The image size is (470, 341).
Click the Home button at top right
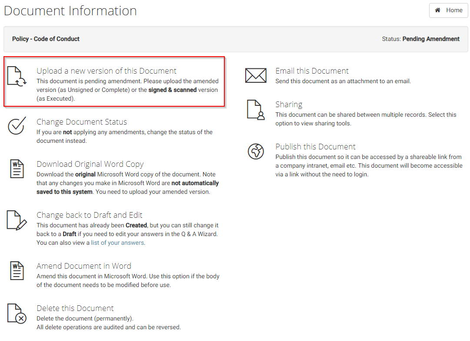coord(448,10)
